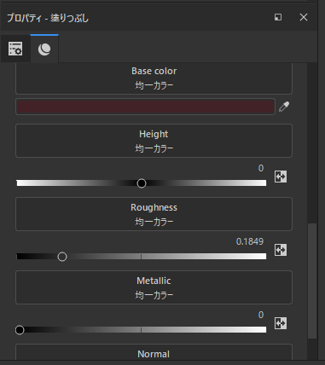Open the Metallic channel selector
Screen dimensions: 325x365
coord(154,287)
